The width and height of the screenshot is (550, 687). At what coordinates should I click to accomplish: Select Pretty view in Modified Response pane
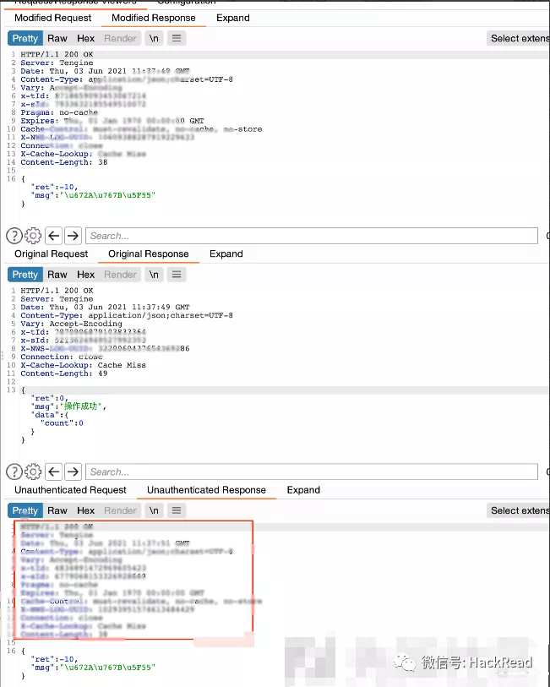coord(25,39)
